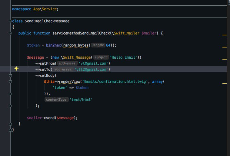Click the 'contentType:' parameter hint

56,100
